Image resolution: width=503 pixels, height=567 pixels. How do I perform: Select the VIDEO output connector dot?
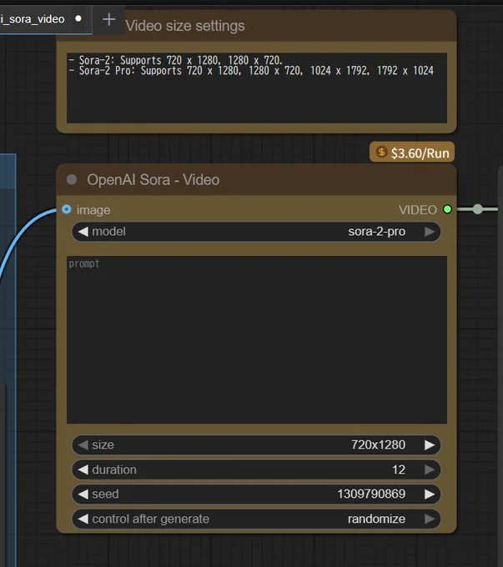447,209
